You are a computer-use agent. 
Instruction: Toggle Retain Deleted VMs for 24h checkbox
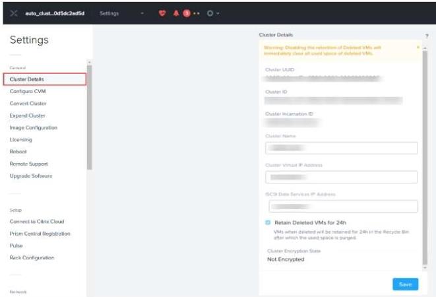268,222
